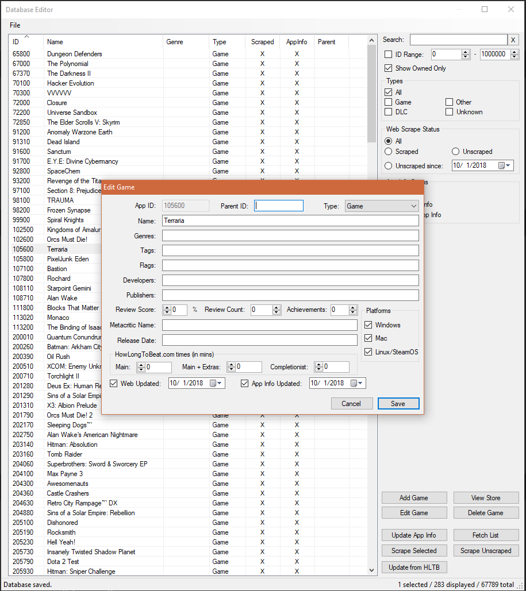Image resolution: width=526 pixels, height=591 pixels.
Task: Select the Scraped radio button
Action: [x=390, y=151]
